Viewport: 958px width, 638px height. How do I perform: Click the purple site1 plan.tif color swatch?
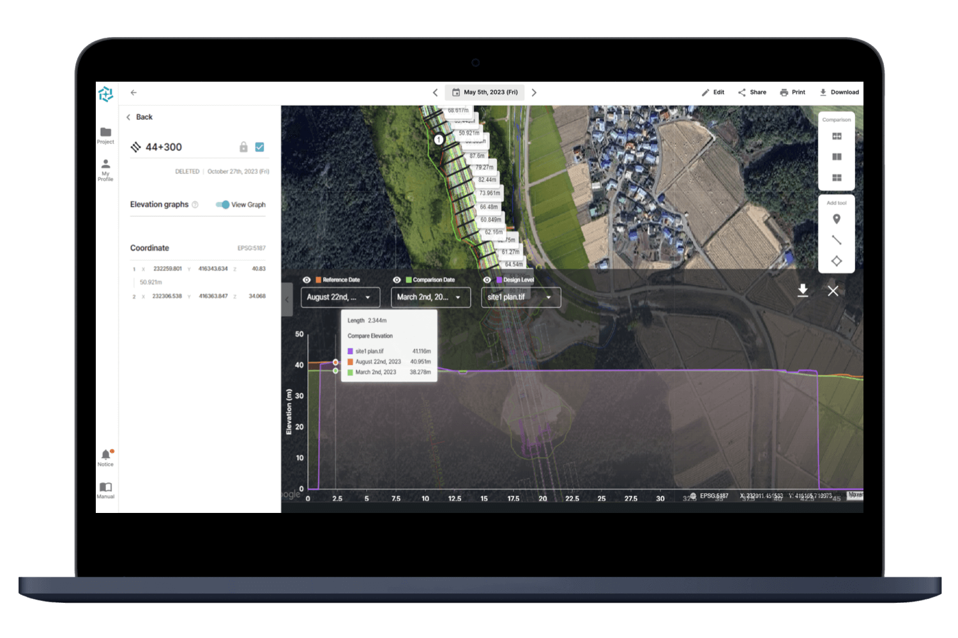pyautogui.click(x=350, y=351)
